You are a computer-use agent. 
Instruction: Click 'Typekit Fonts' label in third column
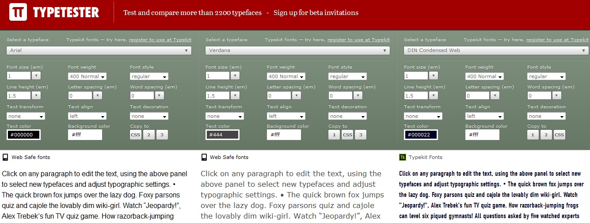426,157
